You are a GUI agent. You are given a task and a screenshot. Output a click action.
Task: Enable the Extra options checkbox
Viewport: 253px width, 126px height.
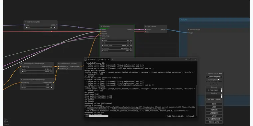[x=219, y=80]
